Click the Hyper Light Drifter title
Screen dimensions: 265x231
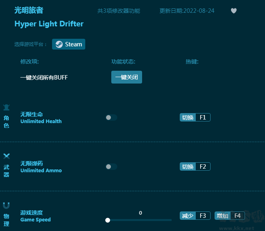click(49, 24)
